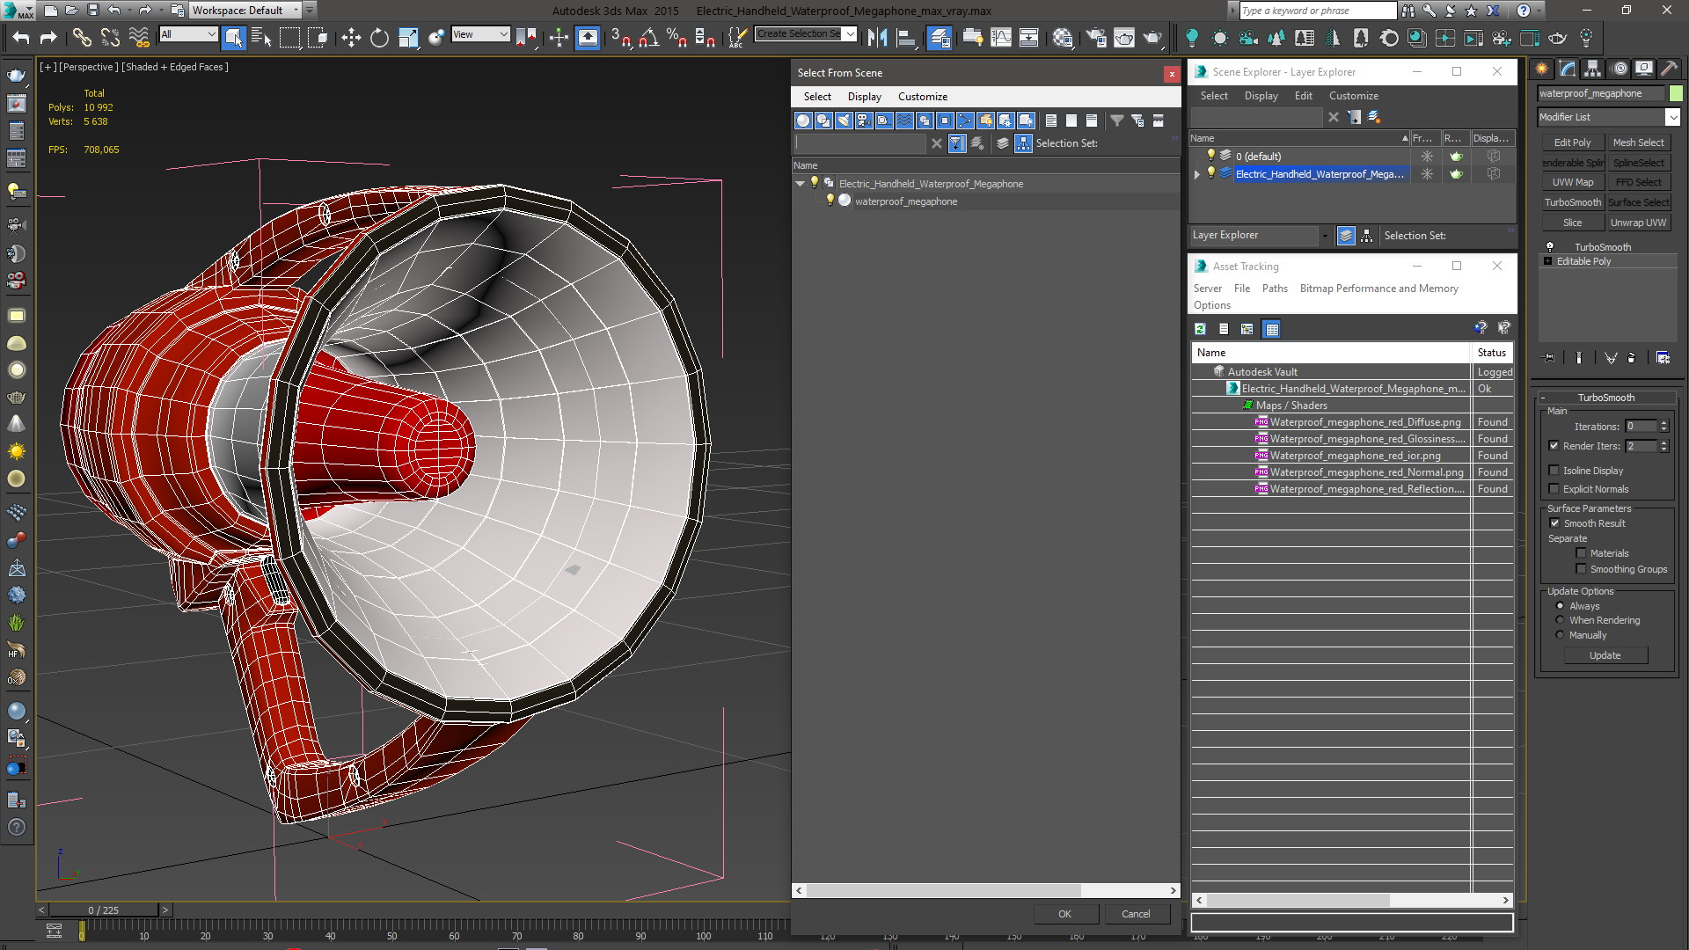Toggle the funnel filter icon in Select From Scene
Screen dimensions: 1689x950
pos(1116,121)
